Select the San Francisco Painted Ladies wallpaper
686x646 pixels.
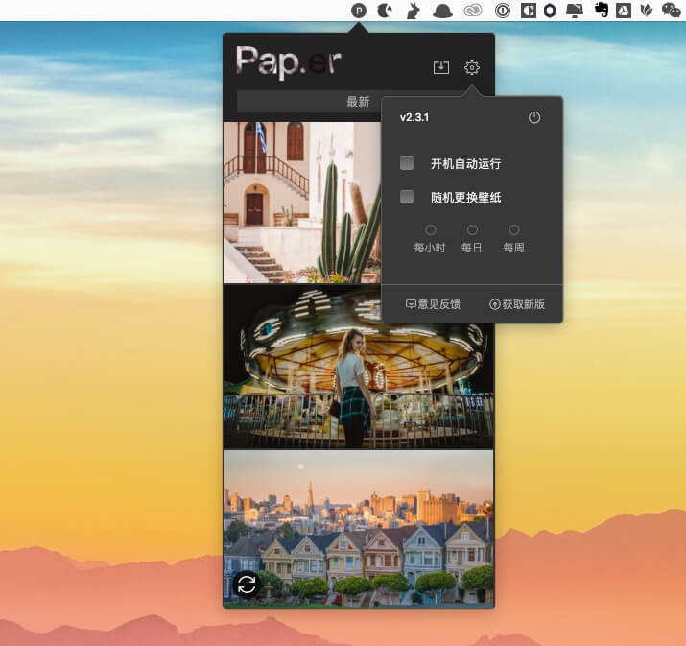(x=358, y=528)
